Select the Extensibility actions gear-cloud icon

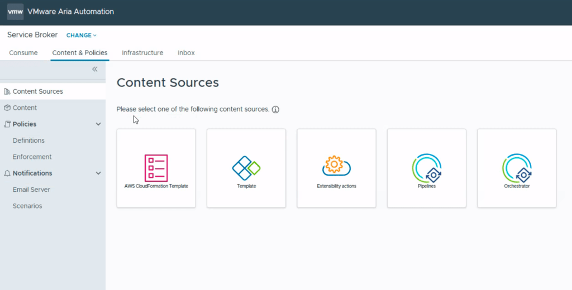pyautogui.click(x=336, y=166)
